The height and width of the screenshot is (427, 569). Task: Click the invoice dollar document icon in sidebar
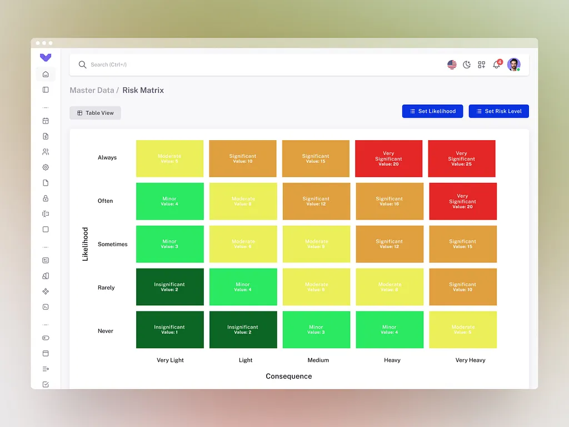pos(46,136)
